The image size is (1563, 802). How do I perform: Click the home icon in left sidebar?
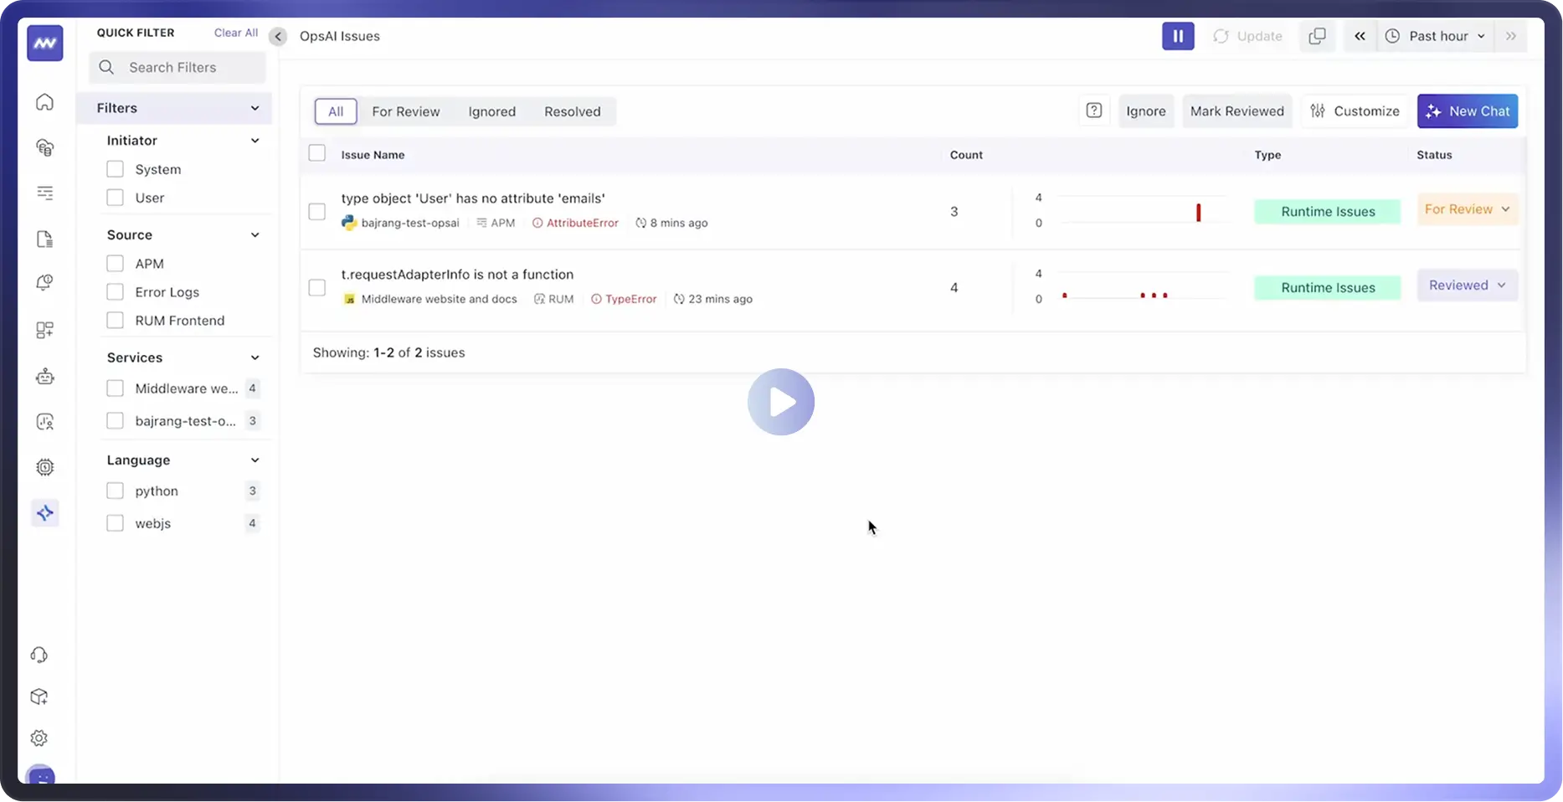45,102
